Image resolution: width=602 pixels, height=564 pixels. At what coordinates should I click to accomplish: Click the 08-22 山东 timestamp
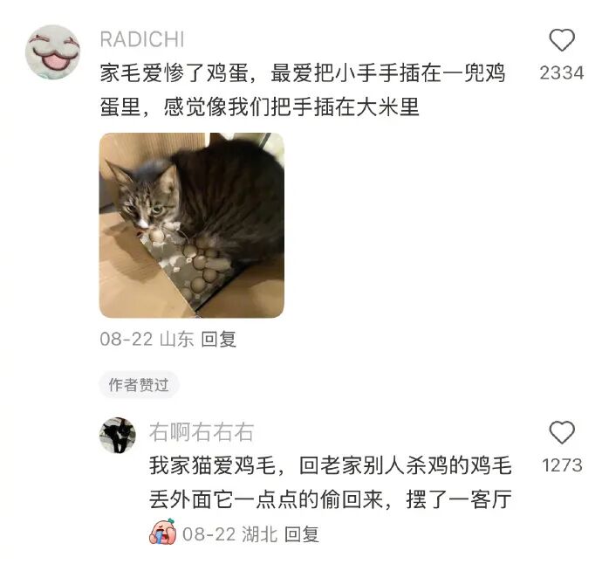coord(147,340)
